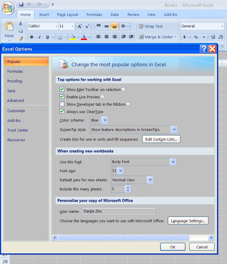Click the Language Settings button
Image resolution: width=227 pixels, height=264 pixels.
click(188, 221)
